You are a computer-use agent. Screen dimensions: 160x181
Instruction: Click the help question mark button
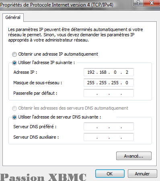point(138,3)
